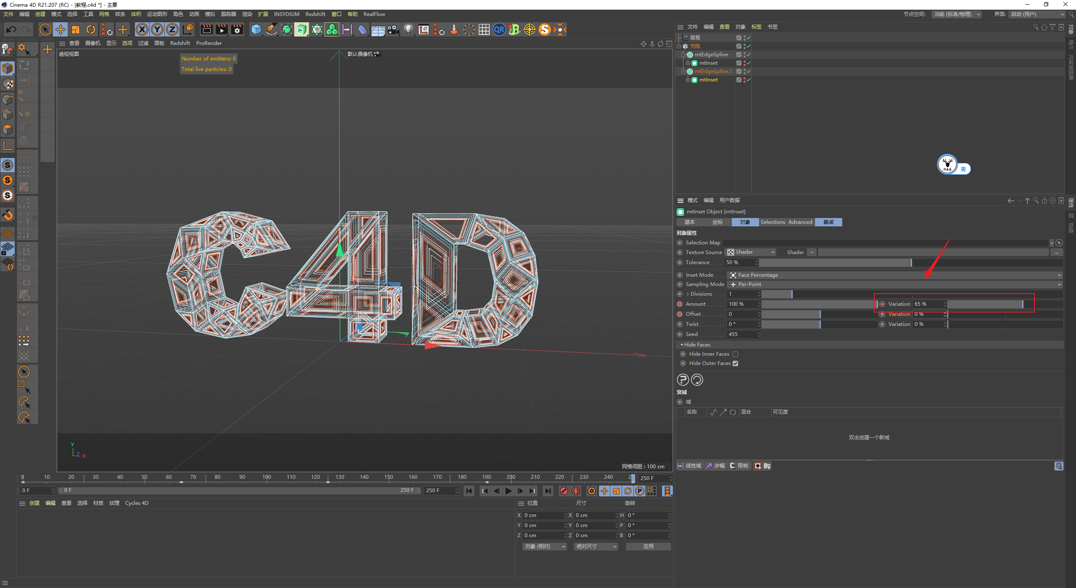The height and width of the screenshot is (588, 1076).
Task: Toggle the Z axis lock
Action: 172,29
